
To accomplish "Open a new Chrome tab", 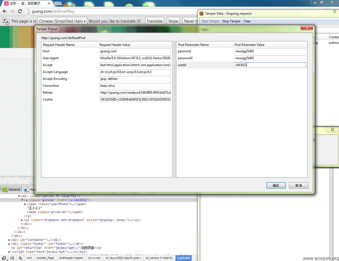I will click(58, 3).
